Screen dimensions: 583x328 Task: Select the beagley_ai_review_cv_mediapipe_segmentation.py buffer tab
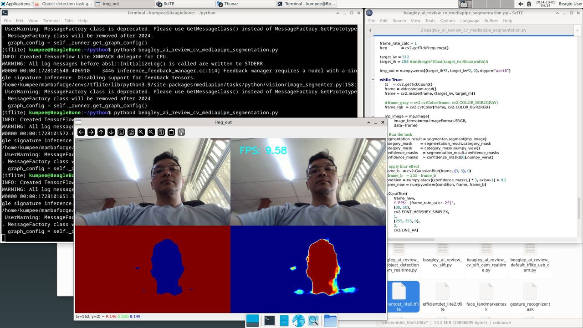point(473,30)
